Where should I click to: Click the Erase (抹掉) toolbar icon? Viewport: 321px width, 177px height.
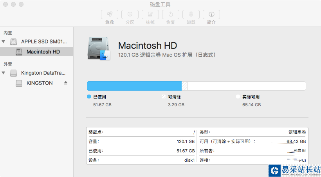pos(150,15)
